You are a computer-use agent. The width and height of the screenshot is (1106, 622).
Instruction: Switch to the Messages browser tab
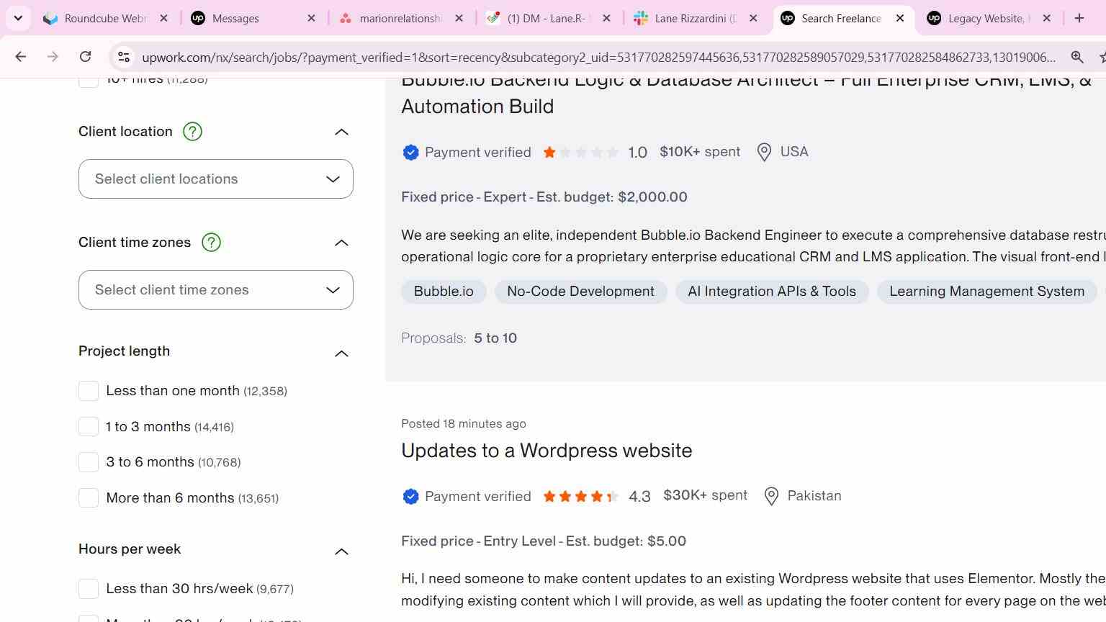[x=253, y=18]
